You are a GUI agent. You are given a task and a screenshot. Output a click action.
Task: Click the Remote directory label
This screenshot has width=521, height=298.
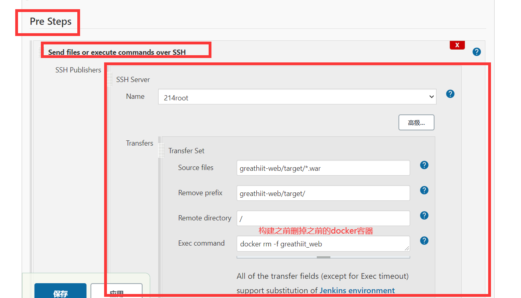tap(205, 218)
